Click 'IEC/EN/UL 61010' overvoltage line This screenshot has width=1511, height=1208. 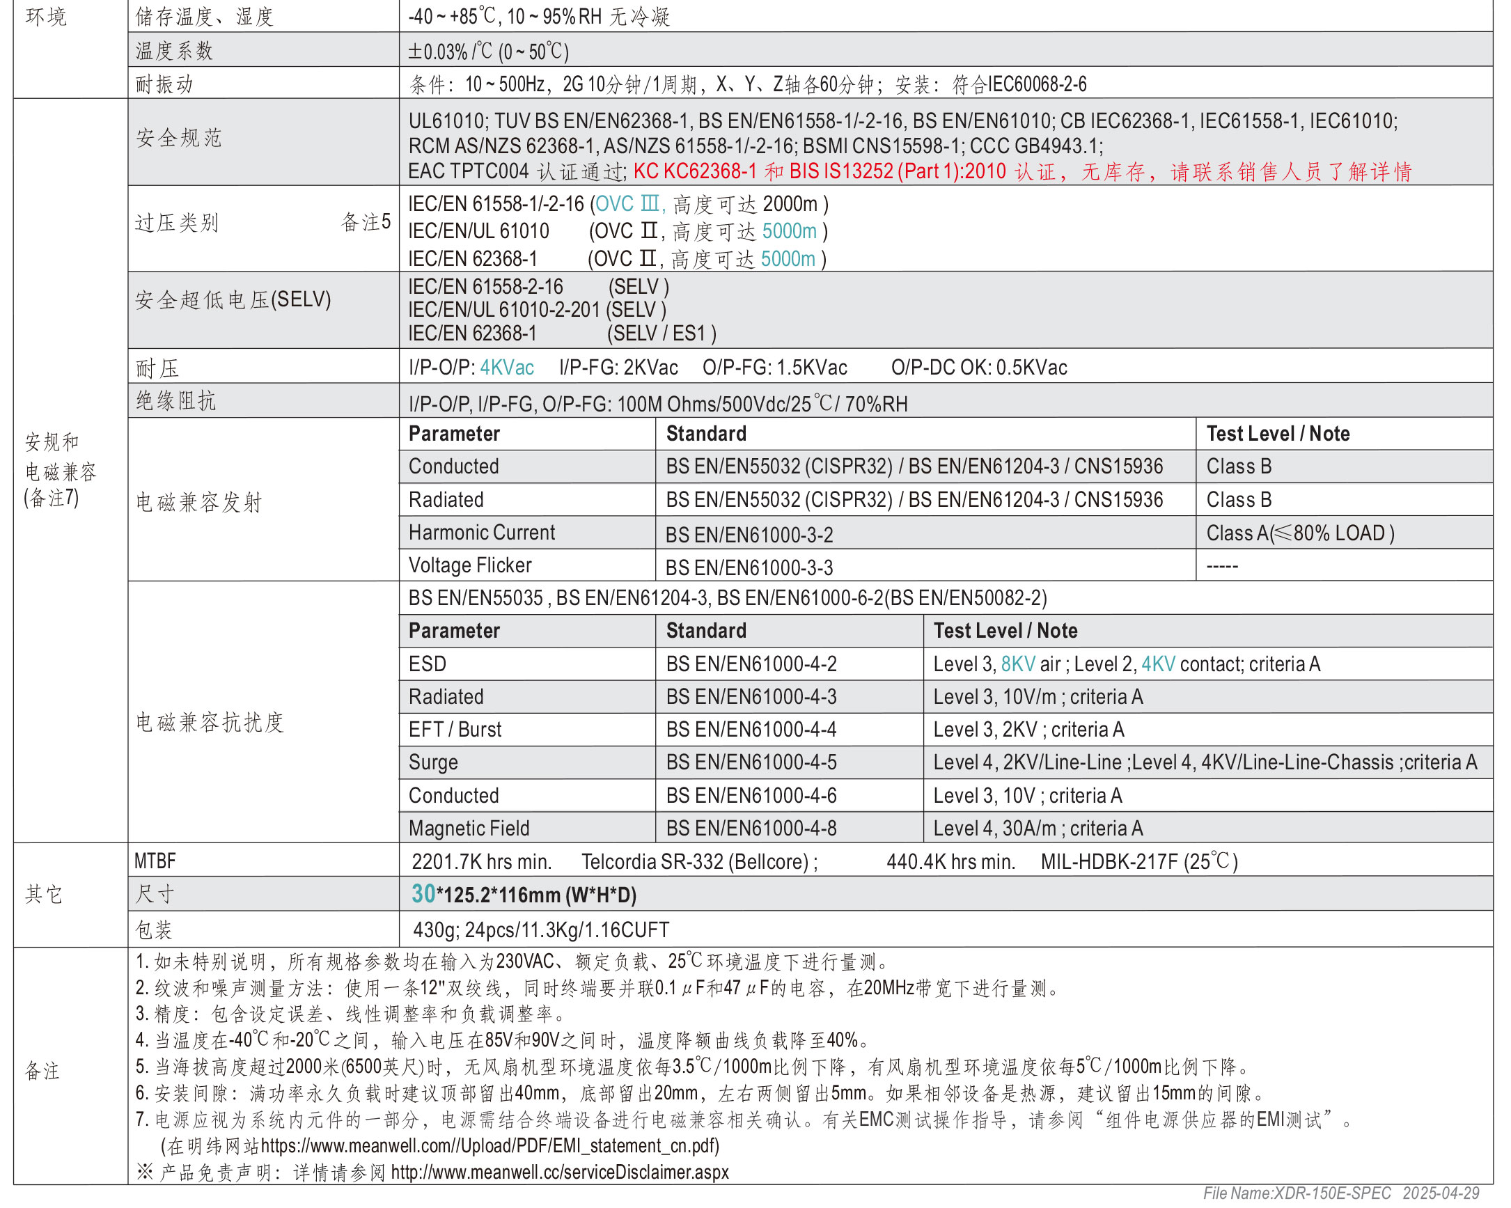(x=618, y=231)
